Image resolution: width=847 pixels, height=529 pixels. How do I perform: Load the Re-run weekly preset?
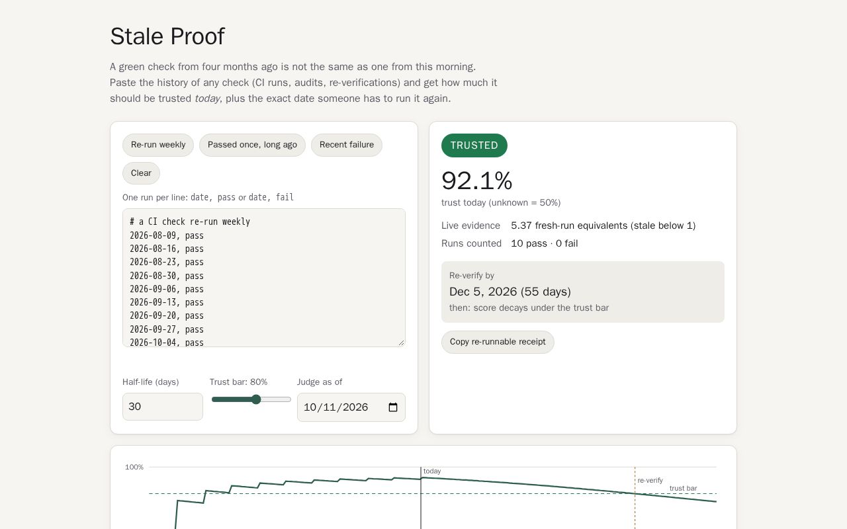tap(158, 145)
